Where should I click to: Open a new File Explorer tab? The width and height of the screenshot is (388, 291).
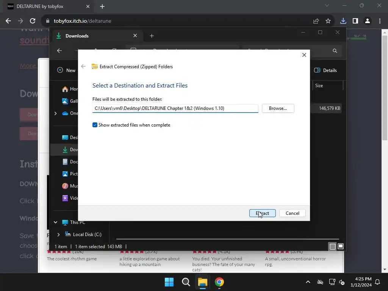click(152, 36)
